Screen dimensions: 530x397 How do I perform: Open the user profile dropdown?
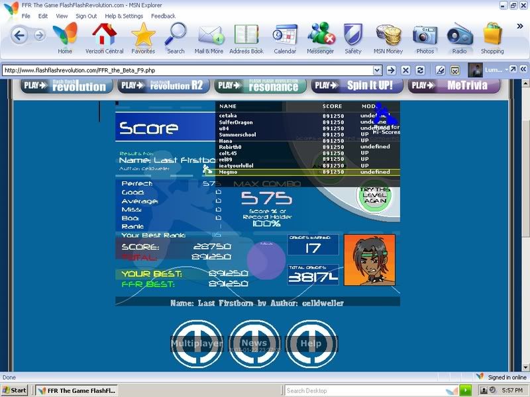pyautogui.click(x=507, y=69)
